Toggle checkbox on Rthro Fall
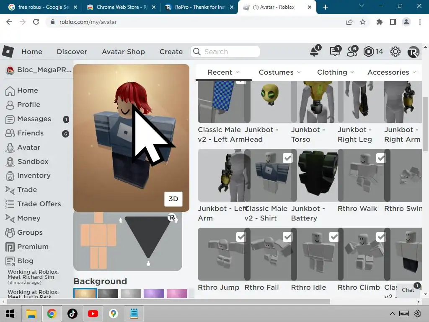 [287, 237]
